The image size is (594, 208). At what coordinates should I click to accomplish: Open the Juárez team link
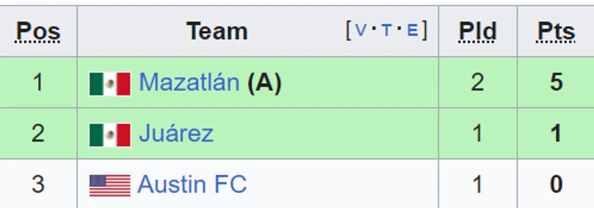(176, 133)
